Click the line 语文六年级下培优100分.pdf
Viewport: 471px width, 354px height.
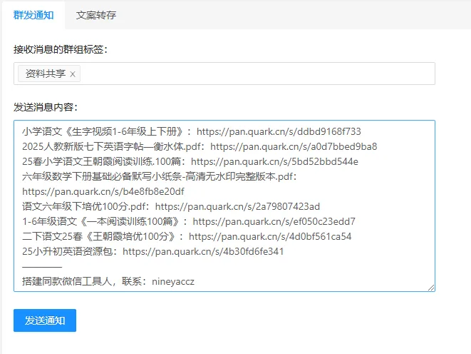(171, 207)
